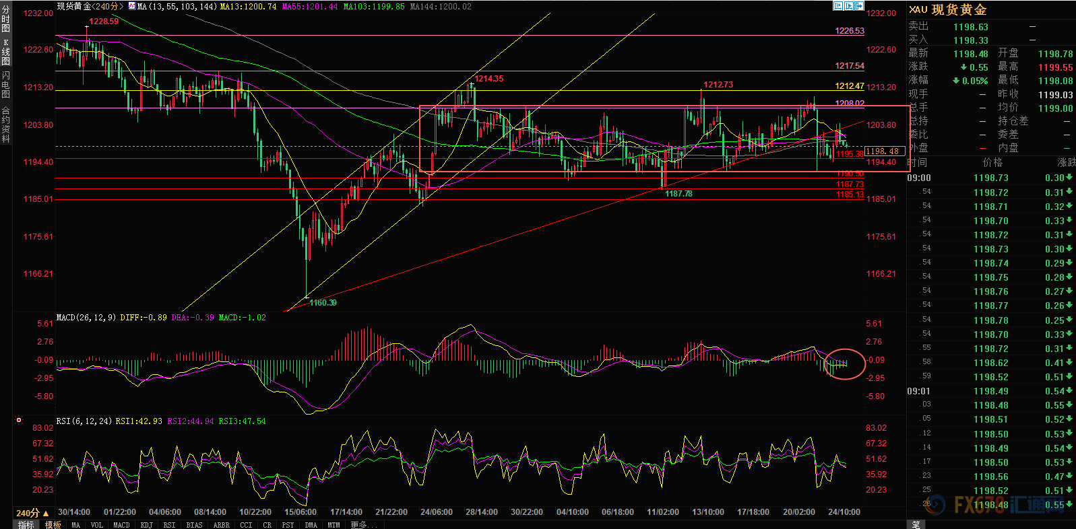
Task: Click the 09:00 tick row priced 1198.73
Action: click(990, 178)
